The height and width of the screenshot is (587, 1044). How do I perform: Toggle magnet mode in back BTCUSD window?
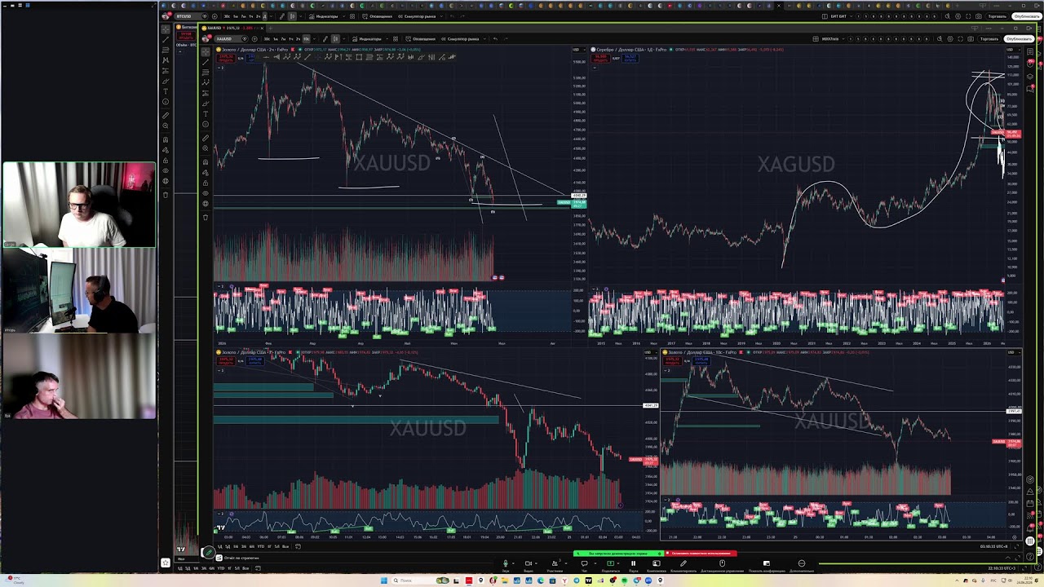click(x=166, y=139)
